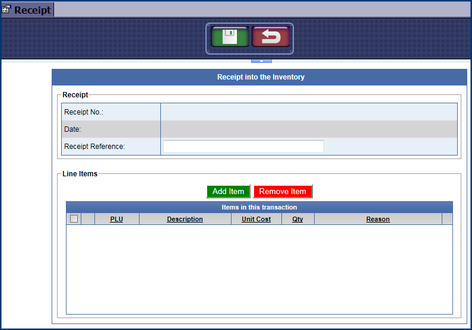Image resolution: width=472 pixels, height=330 pixels.
Task: Sort items by the PLU column header
Action: 116,219
